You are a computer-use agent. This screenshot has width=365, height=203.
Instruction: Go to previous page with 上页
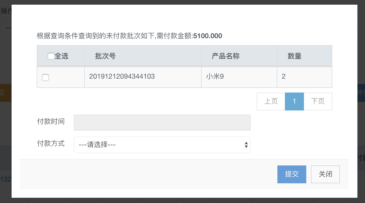(x=271, y=101)
